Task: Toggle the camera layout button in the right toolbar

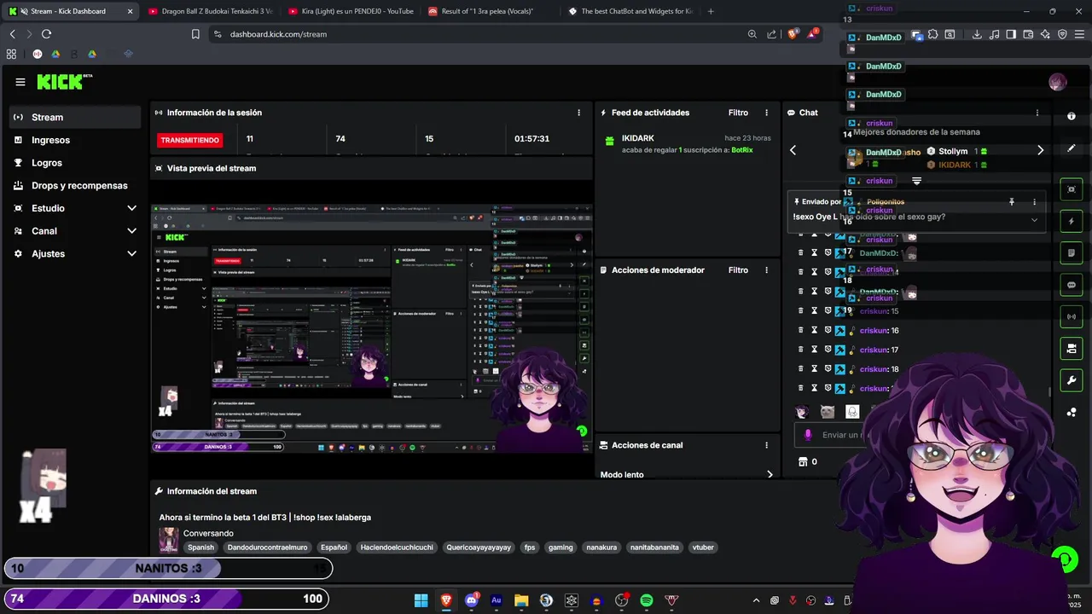Action: 1072,348
